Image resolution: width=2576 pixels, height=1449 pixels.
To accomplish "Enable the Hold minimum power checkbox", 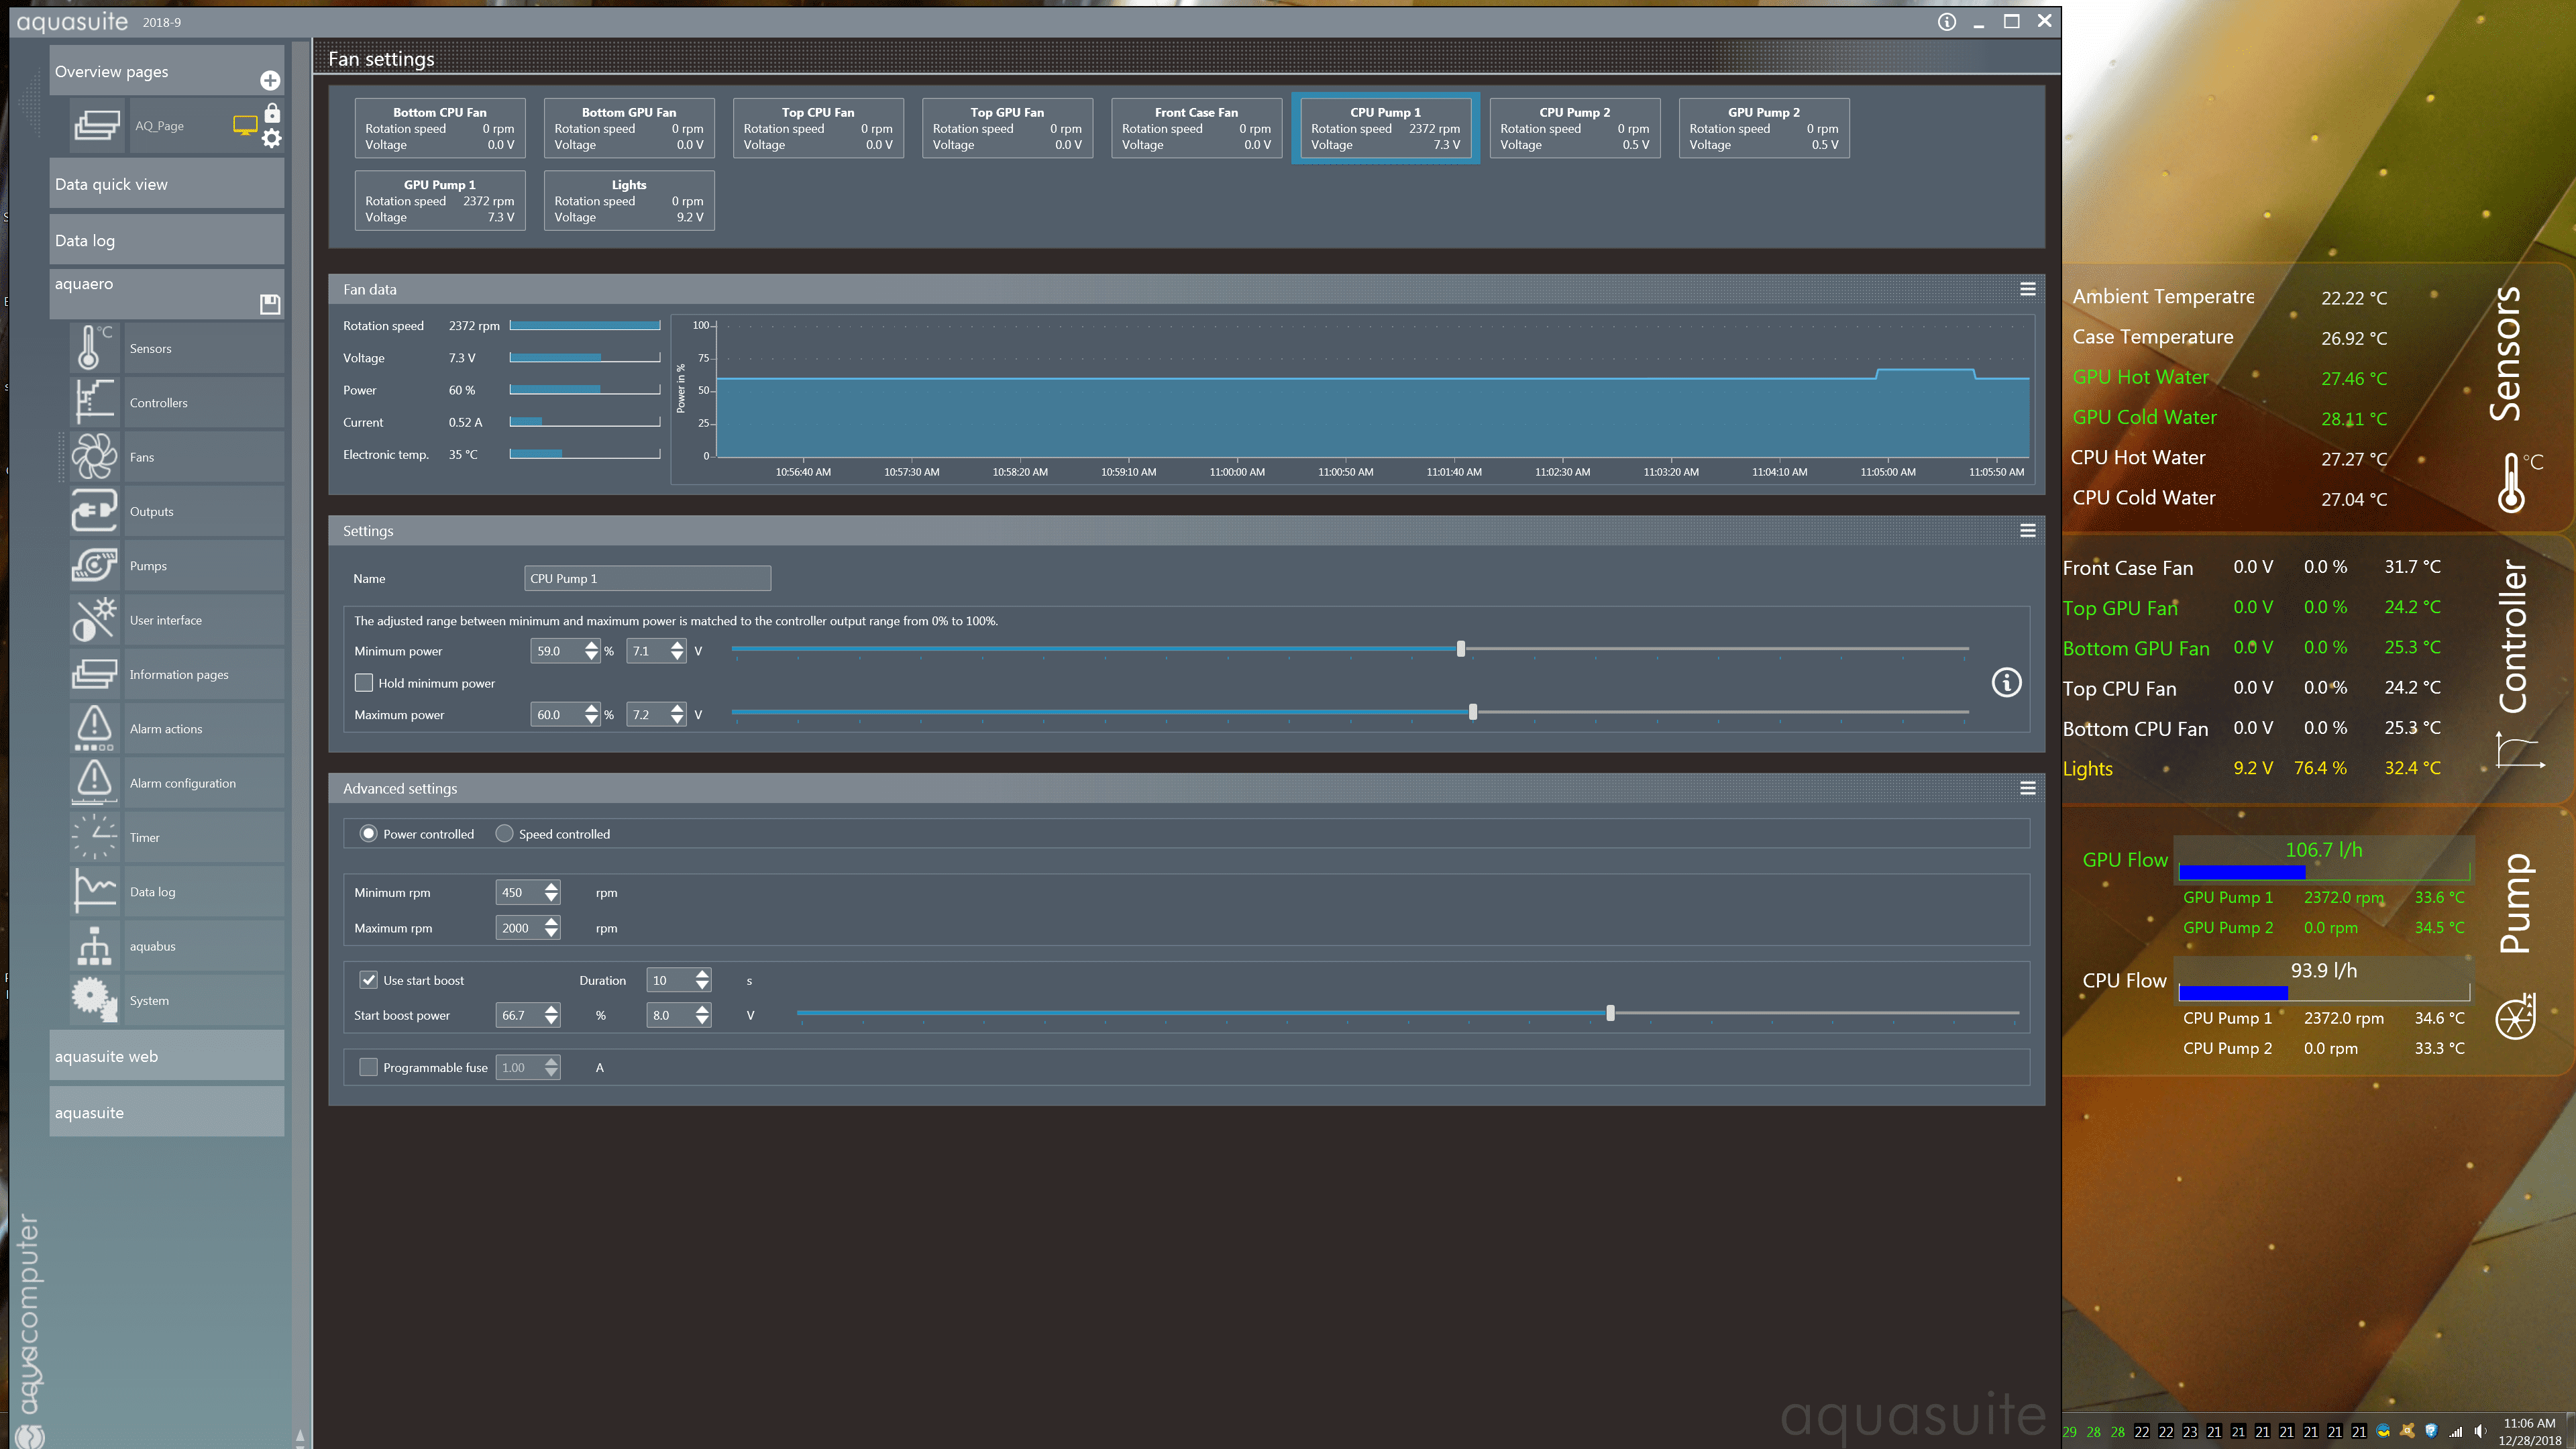I will tap(364, 683).
